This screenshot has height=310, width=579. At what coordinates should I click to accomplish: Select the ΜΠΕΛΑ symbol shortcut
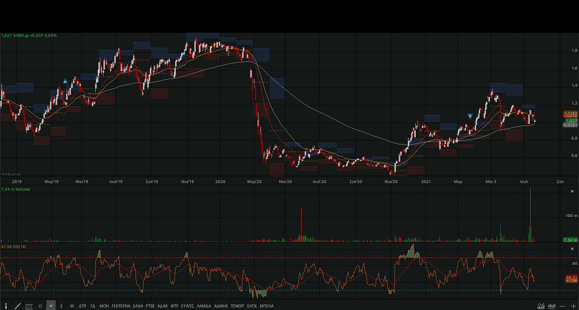[267, 306]
